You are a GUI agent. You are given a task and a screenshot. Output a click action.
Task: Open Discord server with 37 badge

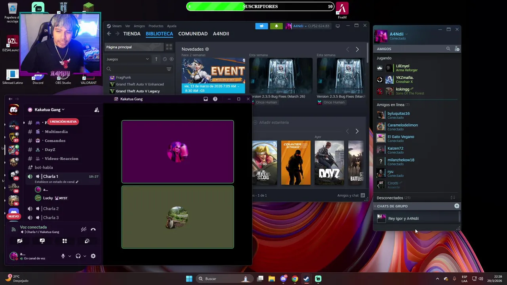pos(14,137)
